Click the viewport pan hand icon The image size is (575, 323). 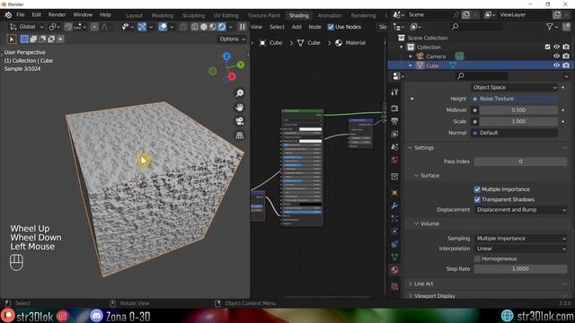(x=240, y=108)
